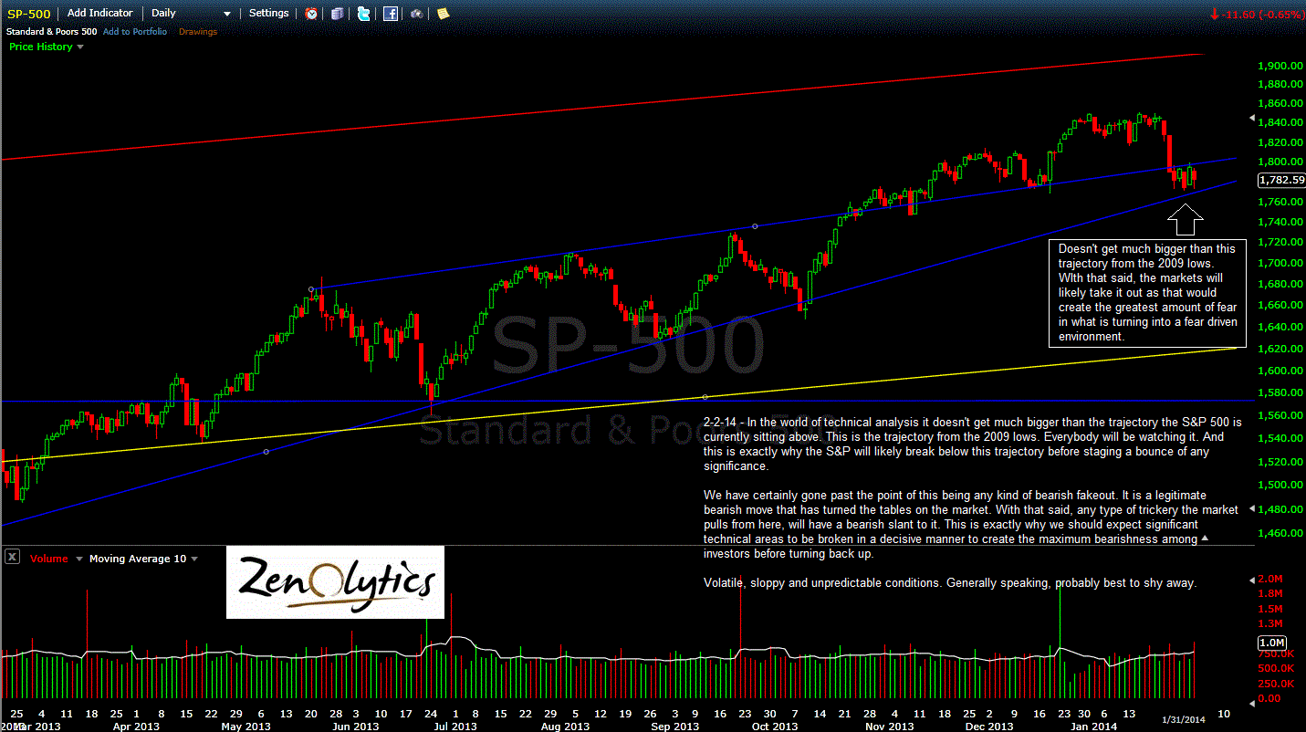1306x732 pixels.
Task: Click the -11.60 (-0.65%) change indicator
Action: click(x=1256, y=14)
